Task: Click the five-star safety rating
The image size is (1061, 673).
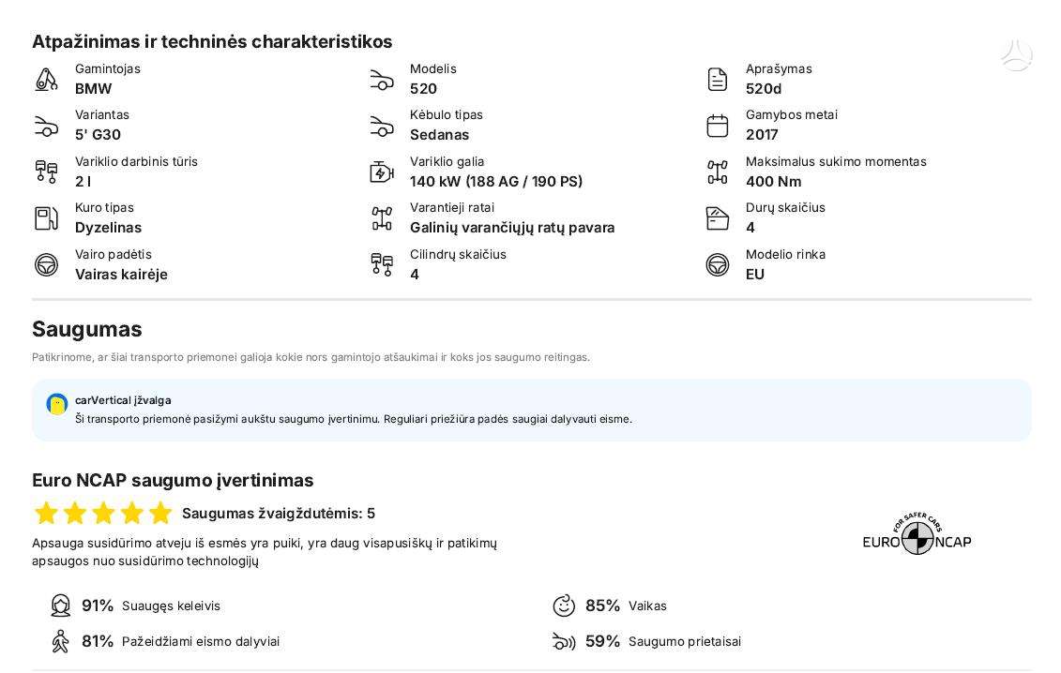Action: pos(103,514)
